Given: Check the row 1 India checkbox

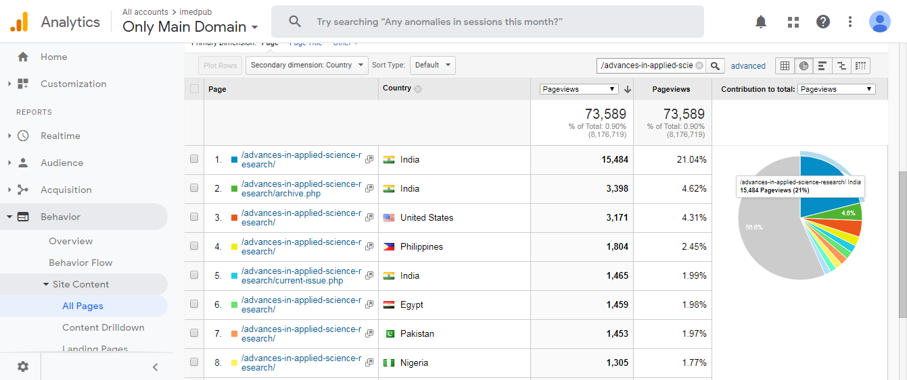Looking at the screenshot, I should (x=194, y=159).
